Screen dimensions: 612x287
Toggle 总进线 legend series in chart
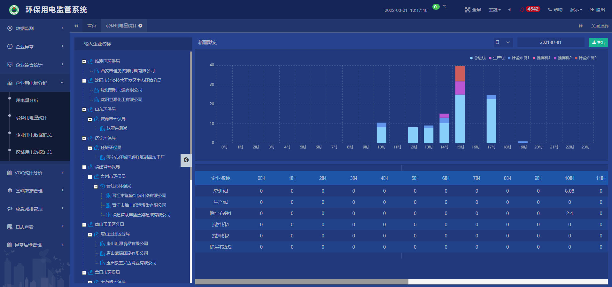pos(478,58)
